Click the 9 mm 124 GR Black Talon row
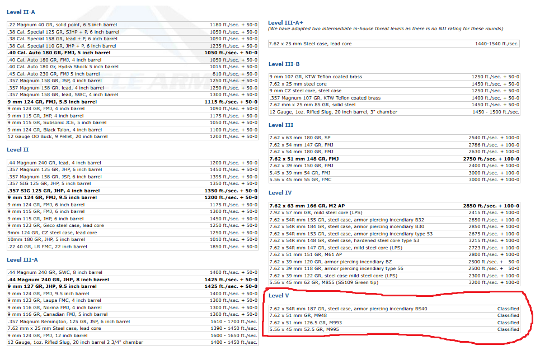This screenshot has height=350, width=540. click(133, 130)
